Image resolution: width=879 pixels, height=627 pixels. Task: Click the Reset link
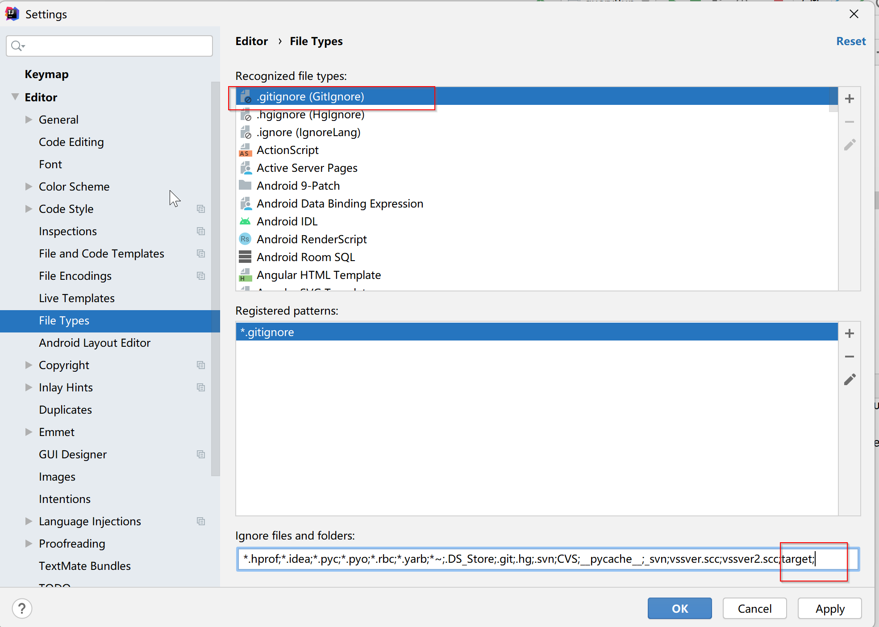[x=850, y=41]
